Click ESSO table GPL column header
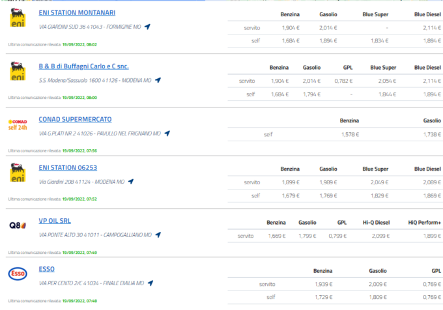The height and width of the screenshot is (310, 443). click(436, 271)
